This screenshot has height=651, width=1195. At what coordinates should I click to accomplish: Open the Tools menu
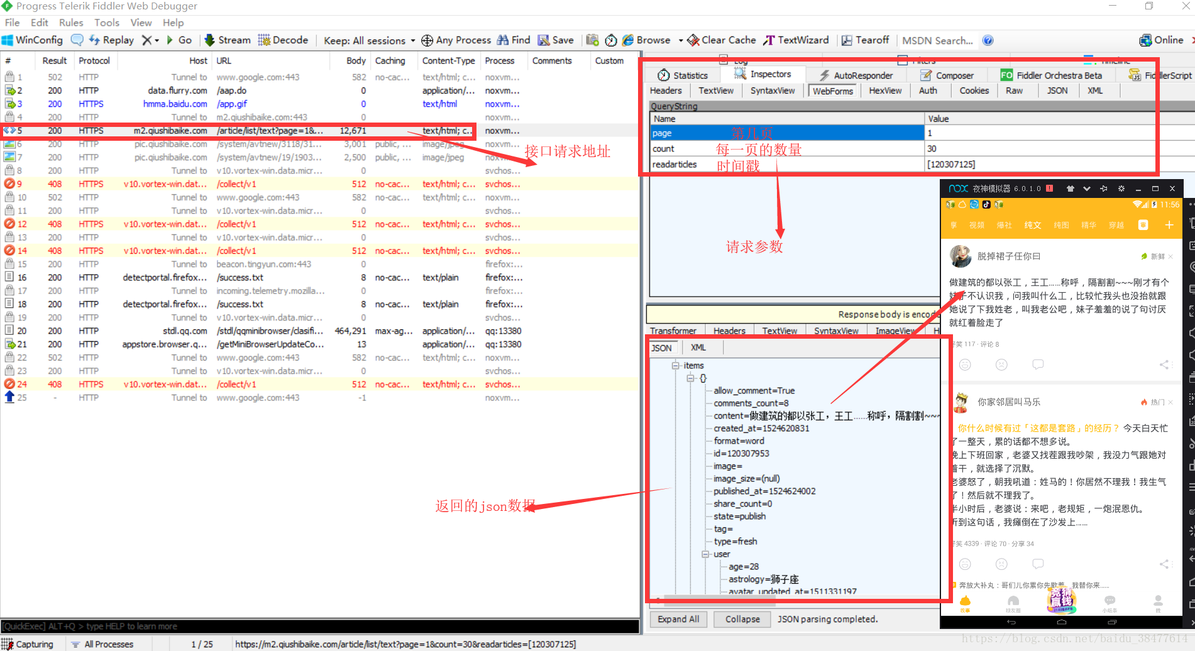(x=107, y=23)
